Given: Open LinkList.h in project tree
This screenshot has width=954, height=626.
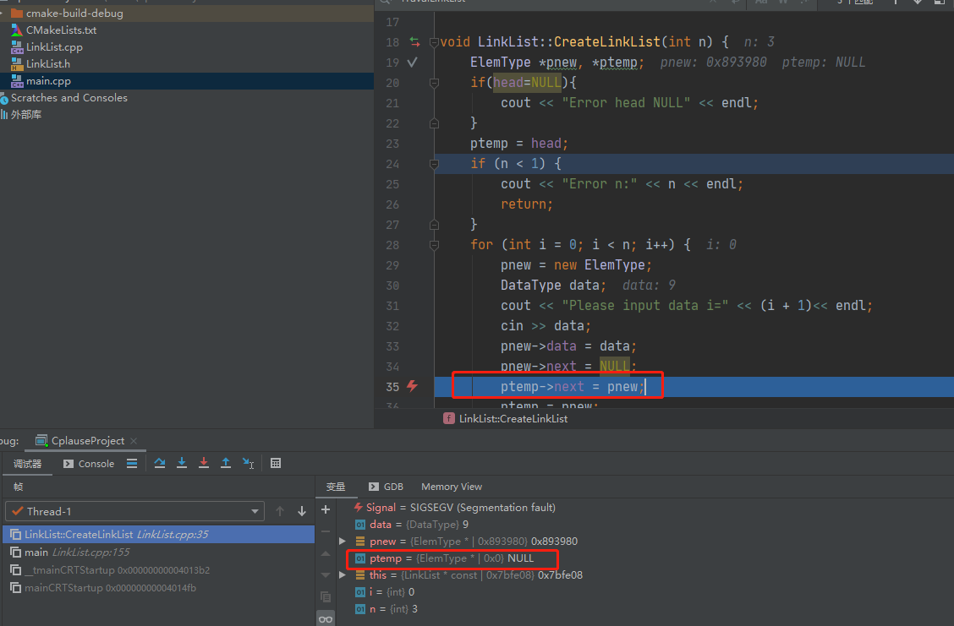Looking at the screenshot, I should coord(47,64).
